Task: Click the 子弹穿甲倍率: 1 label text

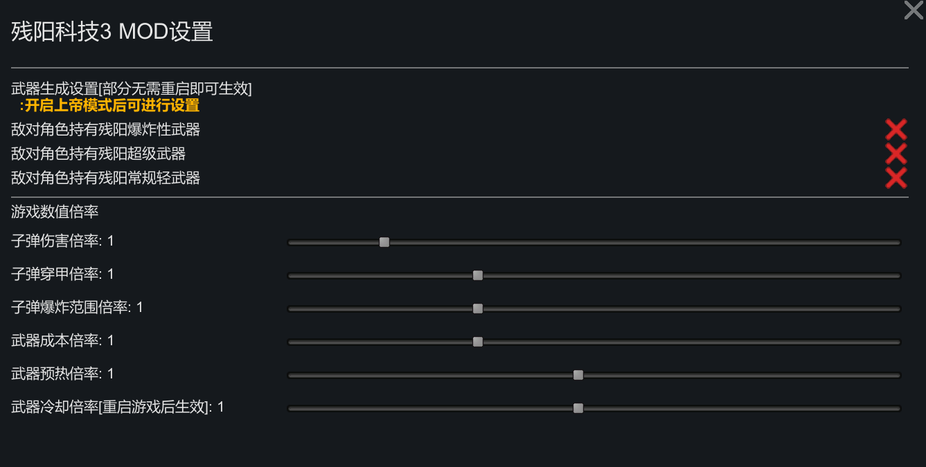Action: pyautogui.click(x=62, y=275)
